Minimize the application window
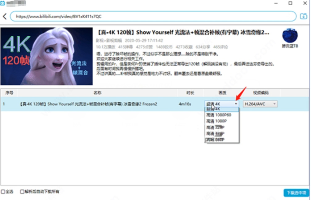 (x=276, y=3)
